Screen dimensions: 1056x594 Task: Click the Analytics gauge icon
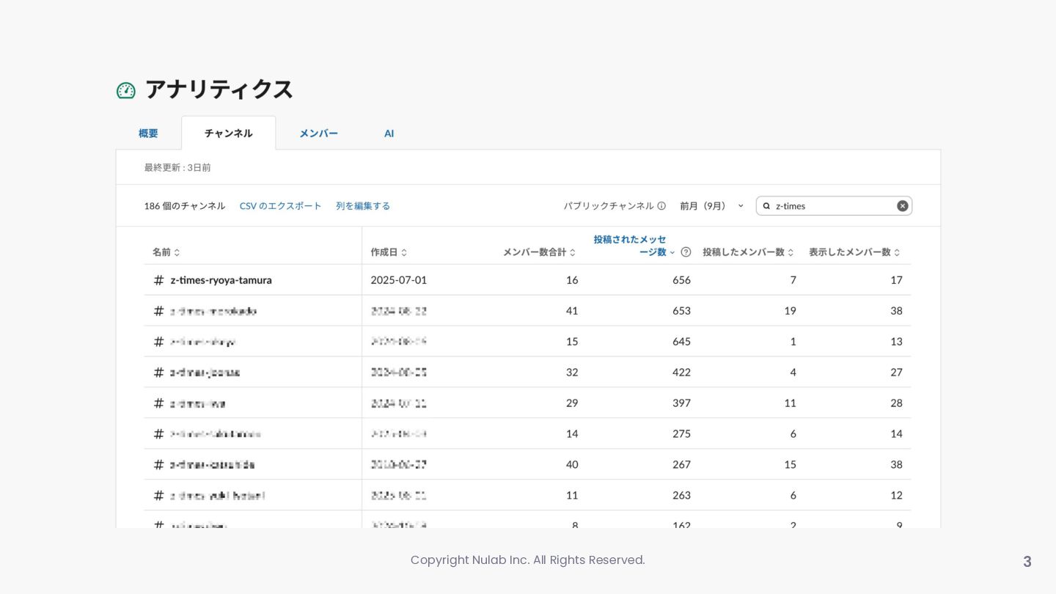[126, 90]
